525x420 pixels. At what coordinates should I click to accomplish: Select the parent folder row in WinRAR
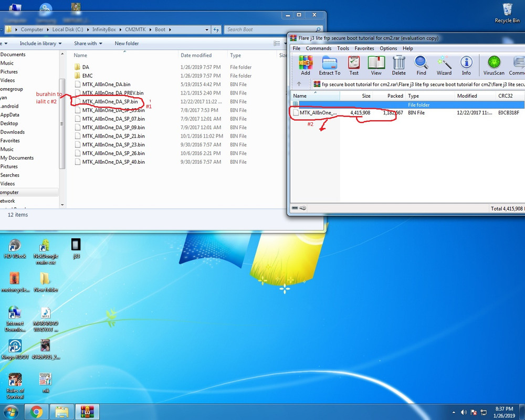[407, 104]
